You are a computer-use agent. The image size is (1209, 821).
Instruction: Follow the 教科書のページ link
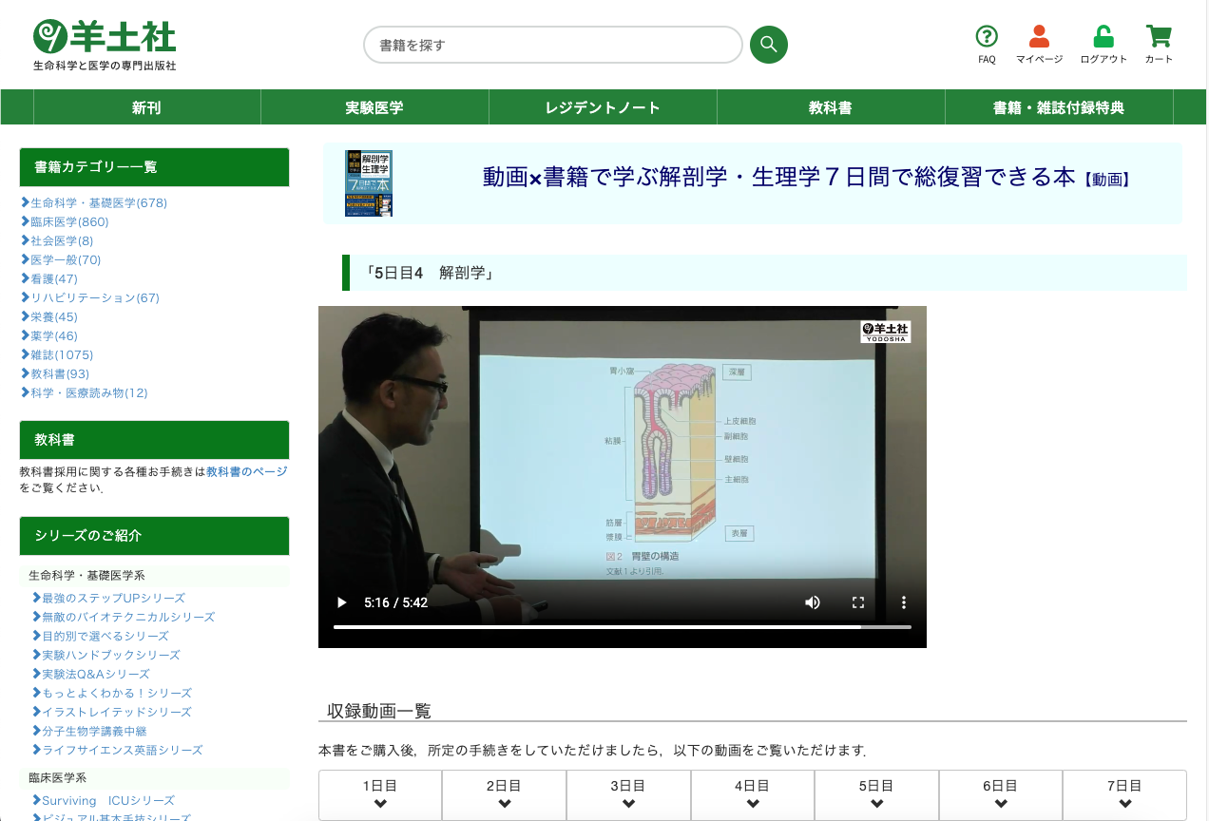pyautogui.click(x=246, y=471)
